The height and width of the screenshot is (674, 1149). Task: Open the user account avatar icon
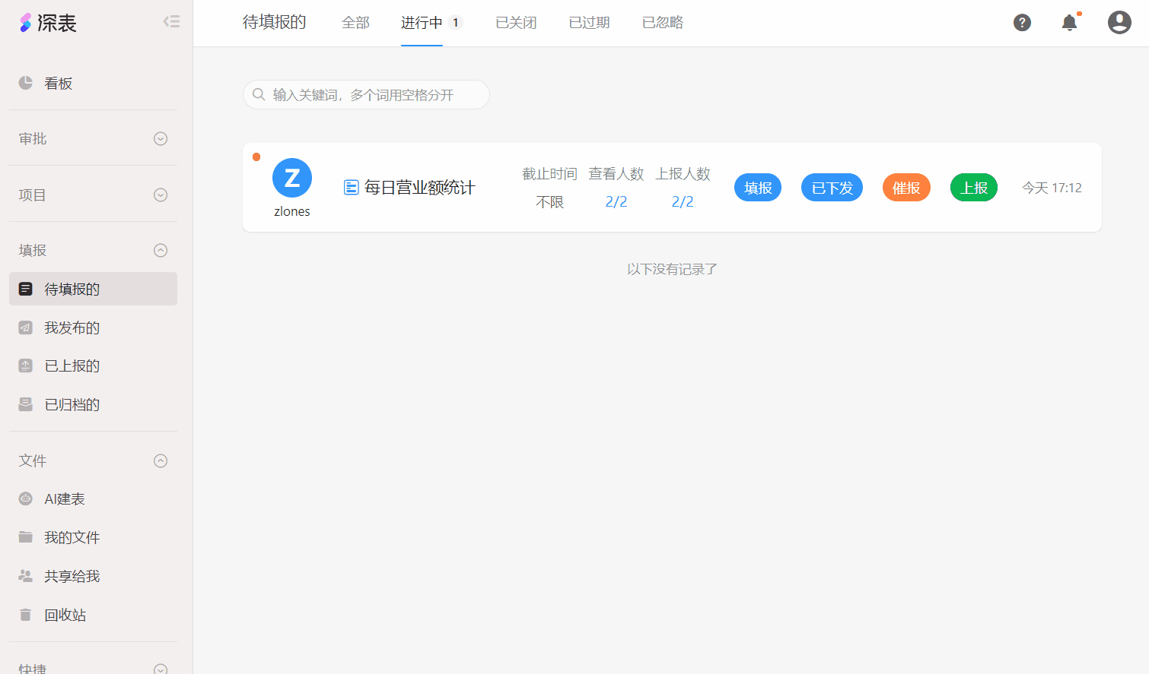pyautogui.click(x=1119, y=23)
